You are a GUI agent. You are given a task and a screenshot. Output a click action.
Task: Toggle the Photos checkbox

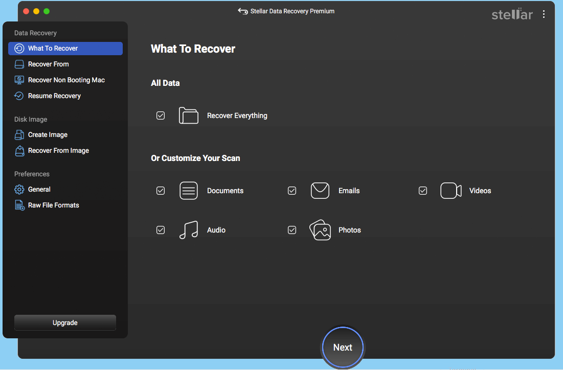pyautogui.click(x=292, y=230)
